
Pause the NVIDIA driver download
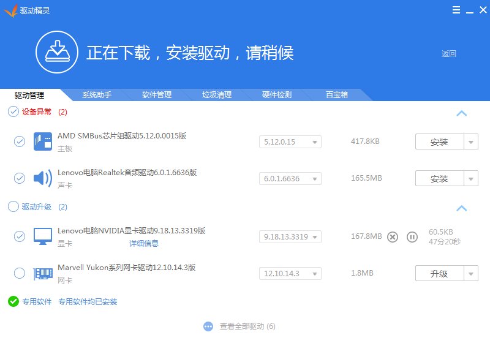412,237
